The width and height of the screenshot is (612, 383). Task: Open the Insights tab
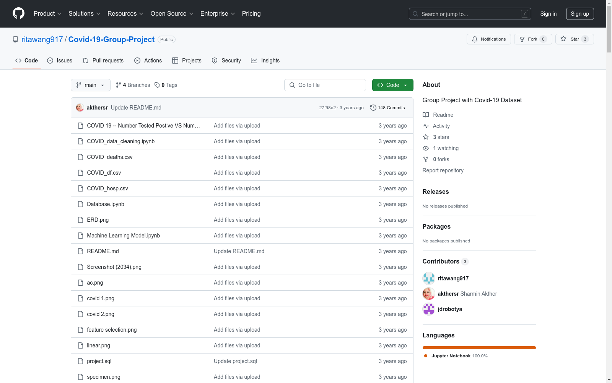click(265, 61)
